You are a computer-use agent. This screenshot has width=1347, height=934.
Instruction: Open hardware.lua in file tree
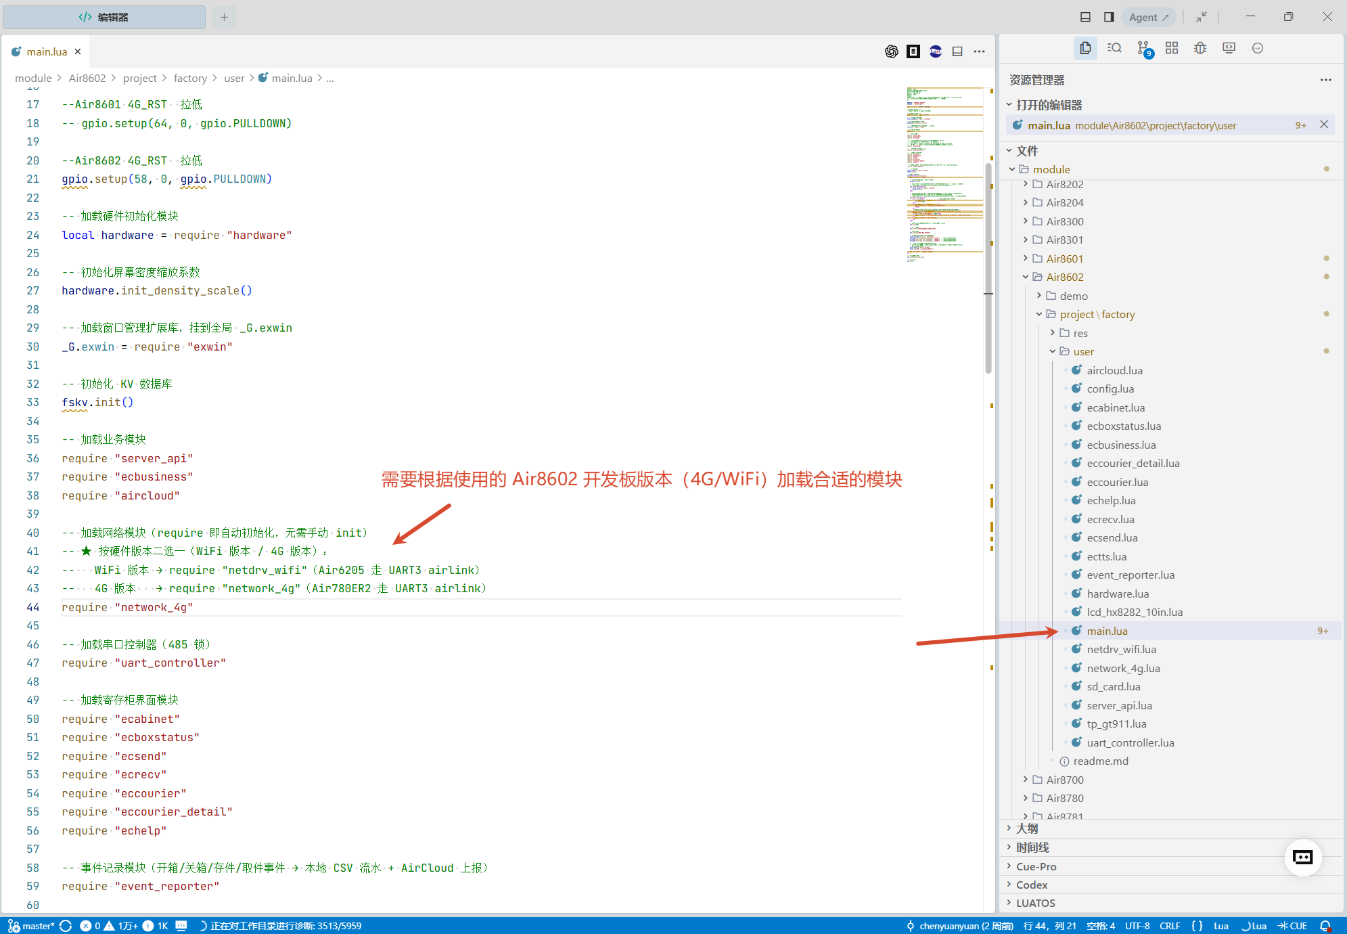pos(1118,594)
